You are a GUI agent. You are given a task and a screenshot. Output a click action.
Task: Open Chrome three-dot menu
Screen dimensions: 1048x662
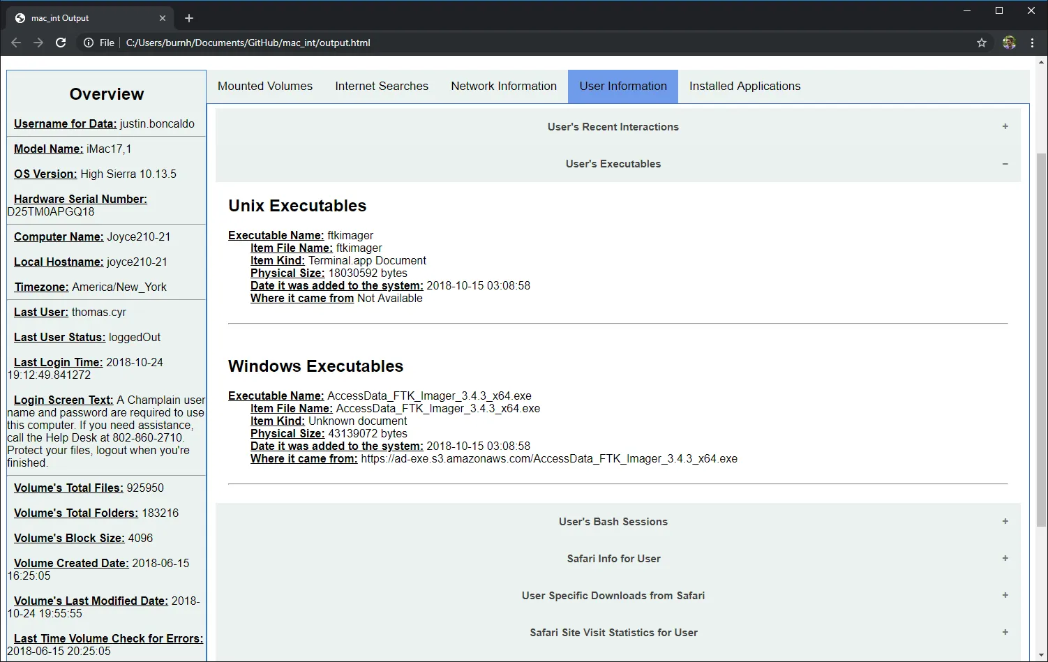[x=1032, y=43]
